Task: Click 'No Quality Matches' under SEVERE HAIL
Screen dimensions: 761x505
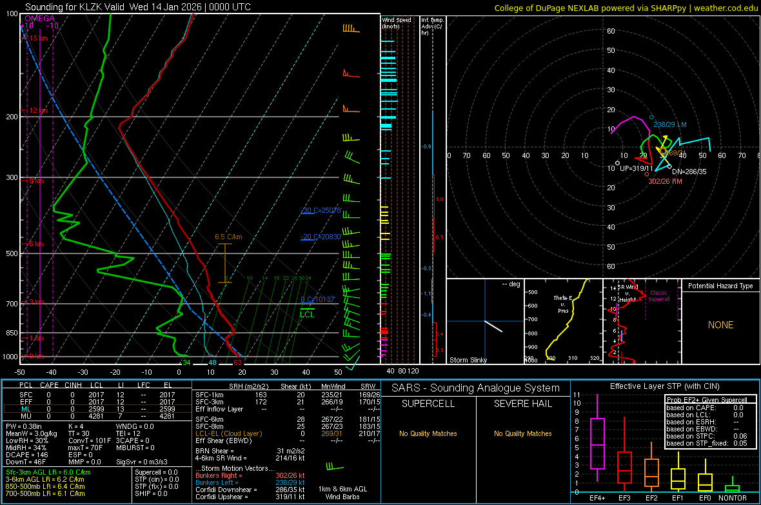Action: tap(522, 433)
